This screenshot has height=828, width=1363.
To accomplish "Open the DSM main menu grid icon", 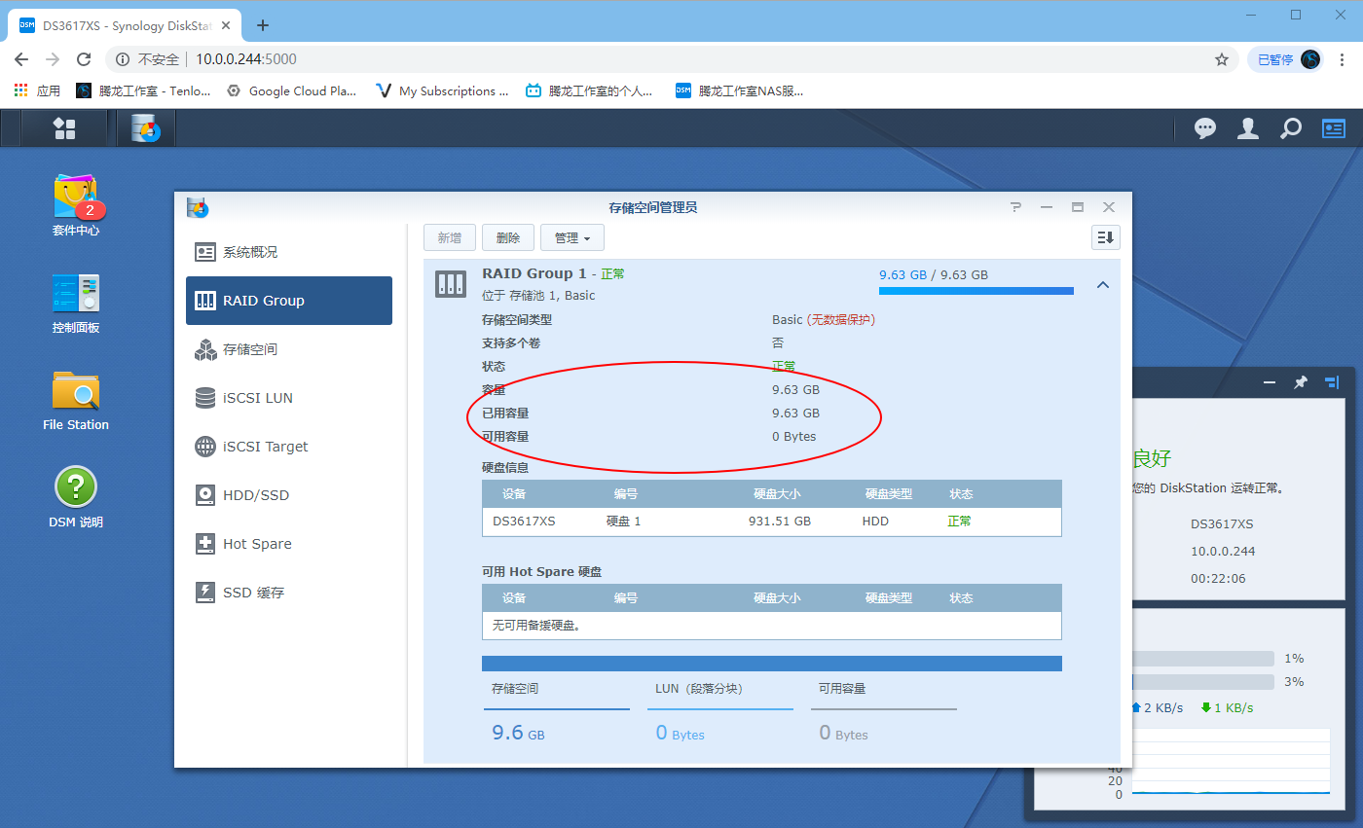I will (x=64, y=128).
